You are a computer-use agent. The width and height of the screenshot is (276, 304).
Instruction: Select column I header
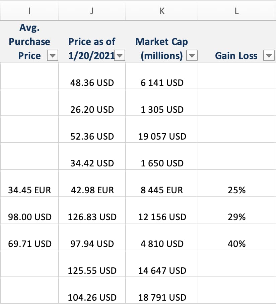click(x=29, y=11)
